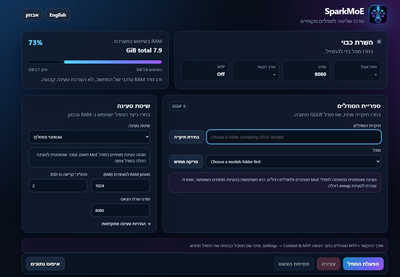The width and height of the screenshot is (400, 277).
Task: Click the אורך הקשר status card
Action: (x=256, y=71)
